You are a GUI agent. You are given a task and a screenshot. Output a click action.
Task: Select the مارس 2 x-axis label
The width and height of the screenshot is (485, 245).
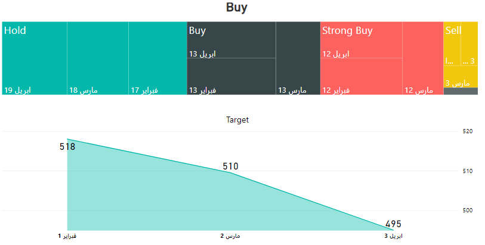click(x=230, y=236)
